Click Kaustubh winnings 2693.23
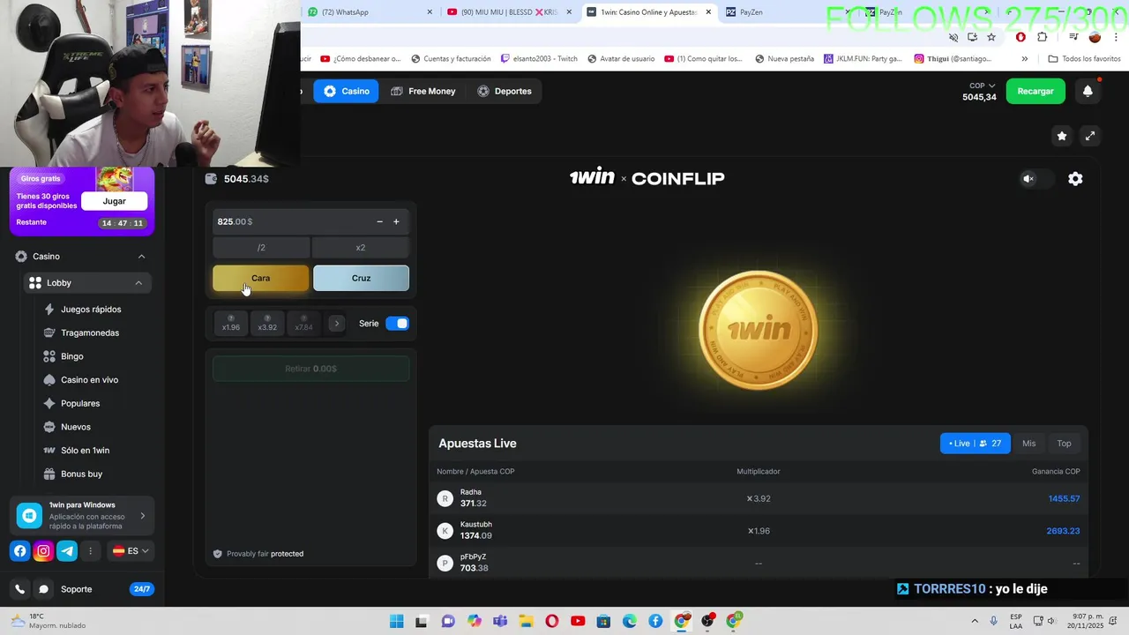 tap(1064, 531)
